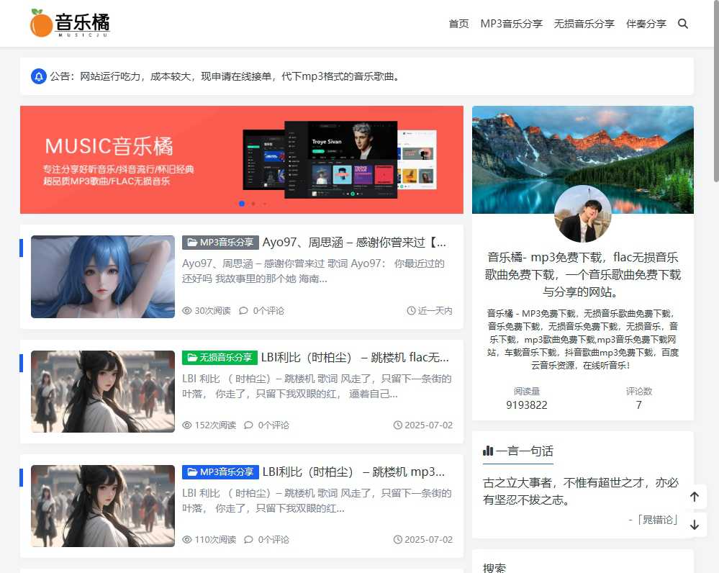
Task: Open the 首页 menu item
Action: [458, 23]
